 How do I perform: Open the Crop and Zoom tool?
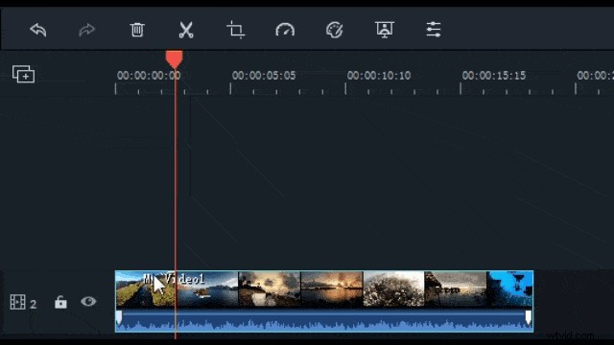point(236,30)
